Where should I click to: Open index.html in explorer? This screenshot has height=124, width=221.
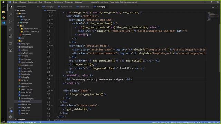(27, 35)
